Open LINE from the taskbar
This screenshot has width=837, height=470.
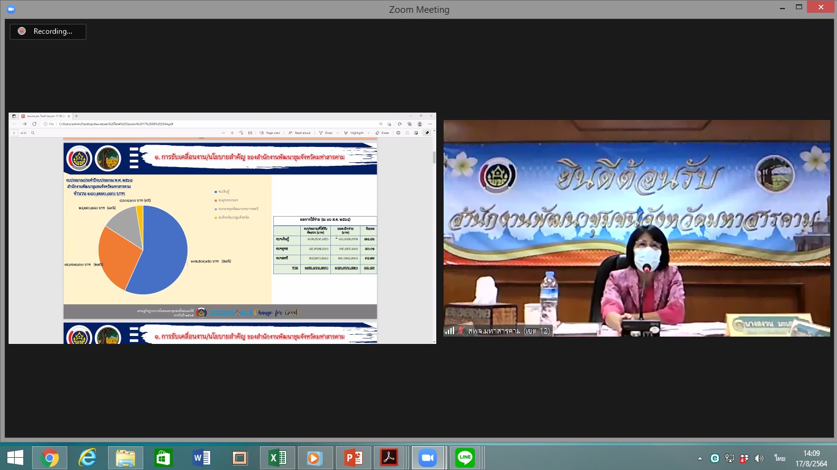465,457
